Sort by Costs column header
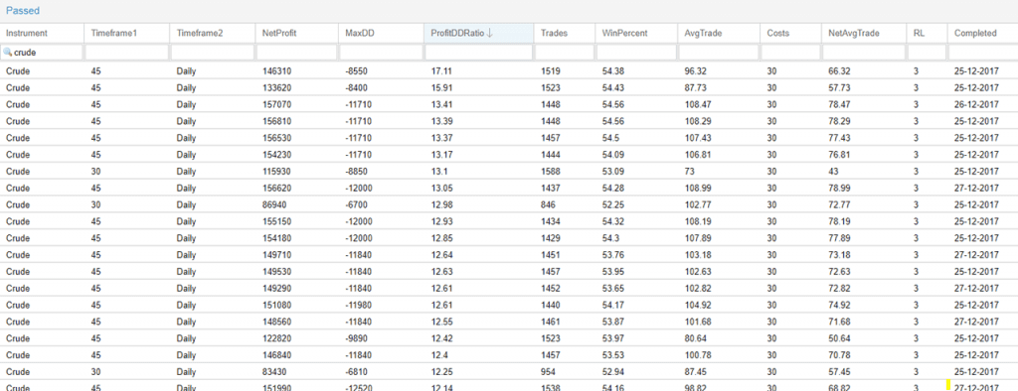The image size is (1018, 391). (790, 33)
